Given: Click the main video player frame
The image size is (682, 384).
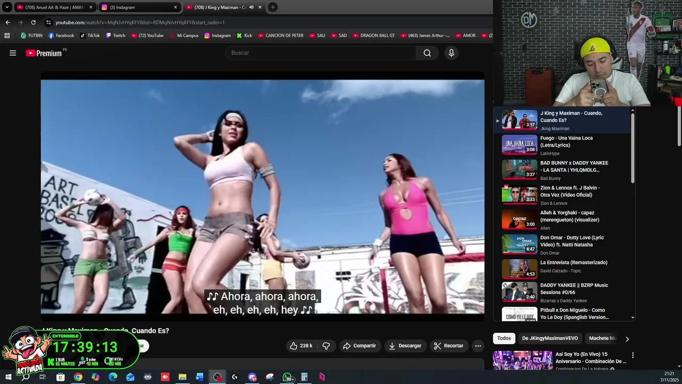Looking at the screenshot, I should pos(263,197).
